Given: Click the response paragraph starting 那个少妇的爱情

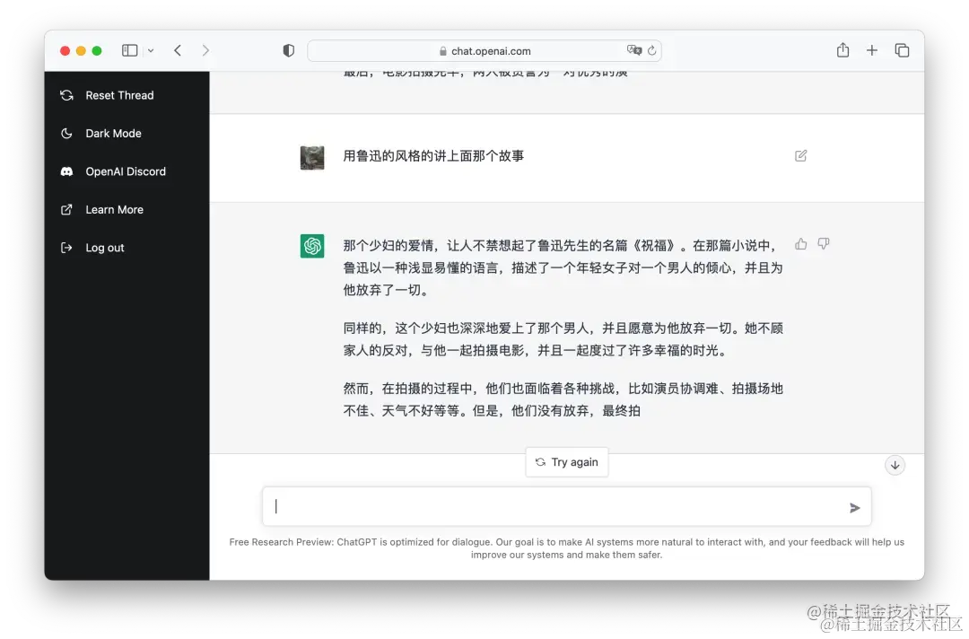Looking at the screenshot, I should pos(563,267).
